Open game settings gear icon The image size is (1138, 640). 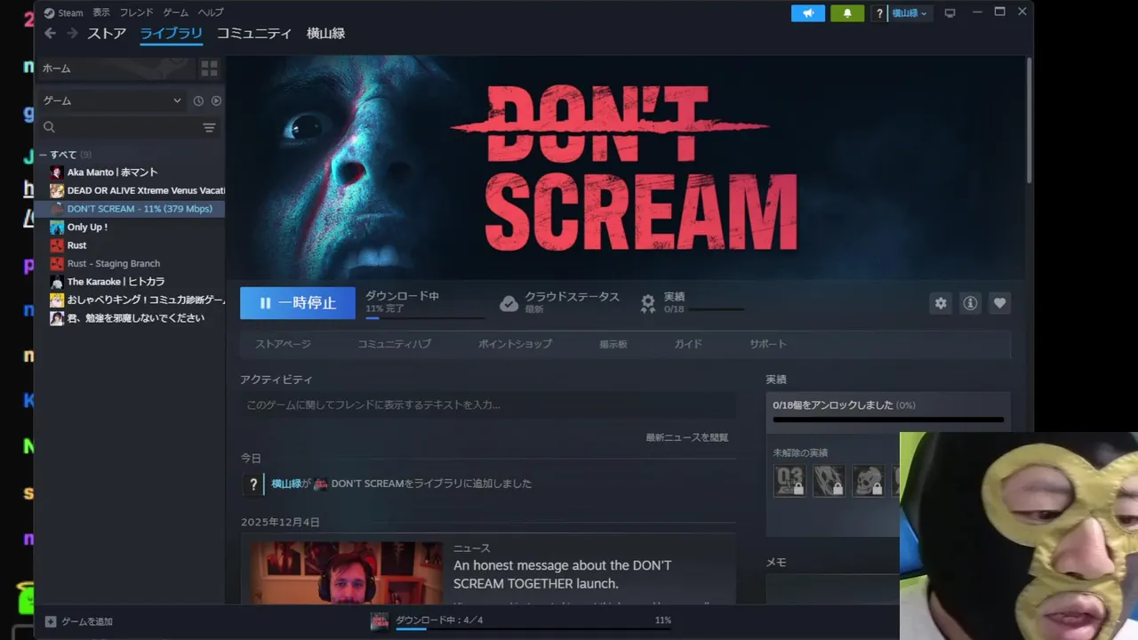941,303
